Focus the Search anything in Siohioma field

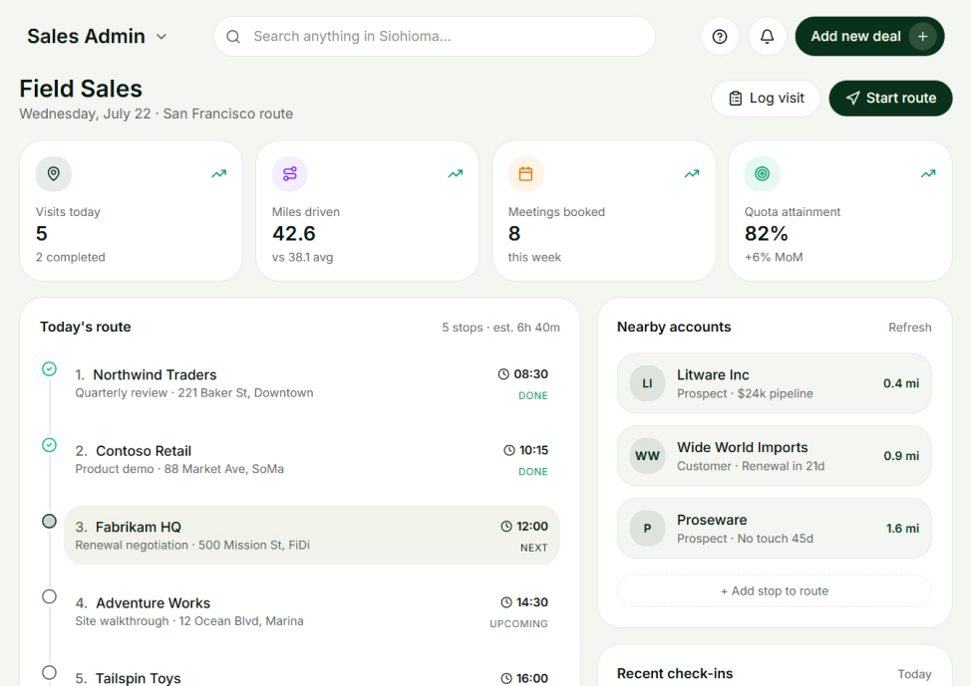(434, 37)
